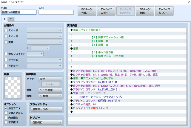The image size is (191, 128).
Task: Open the 頻度 dropdown showing 標準
Action: coord(50,96)
